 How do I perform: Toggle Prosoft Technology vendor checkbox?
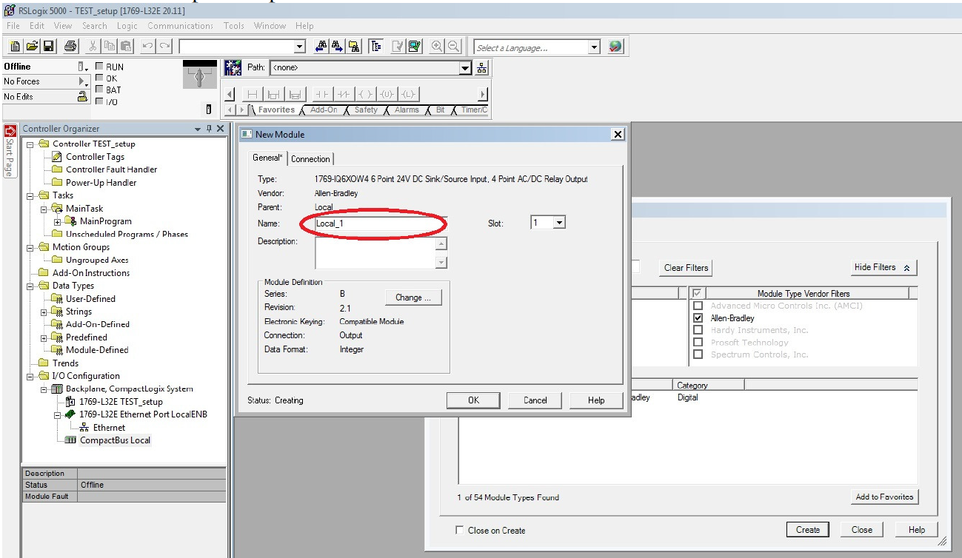[x=698, y=343]
